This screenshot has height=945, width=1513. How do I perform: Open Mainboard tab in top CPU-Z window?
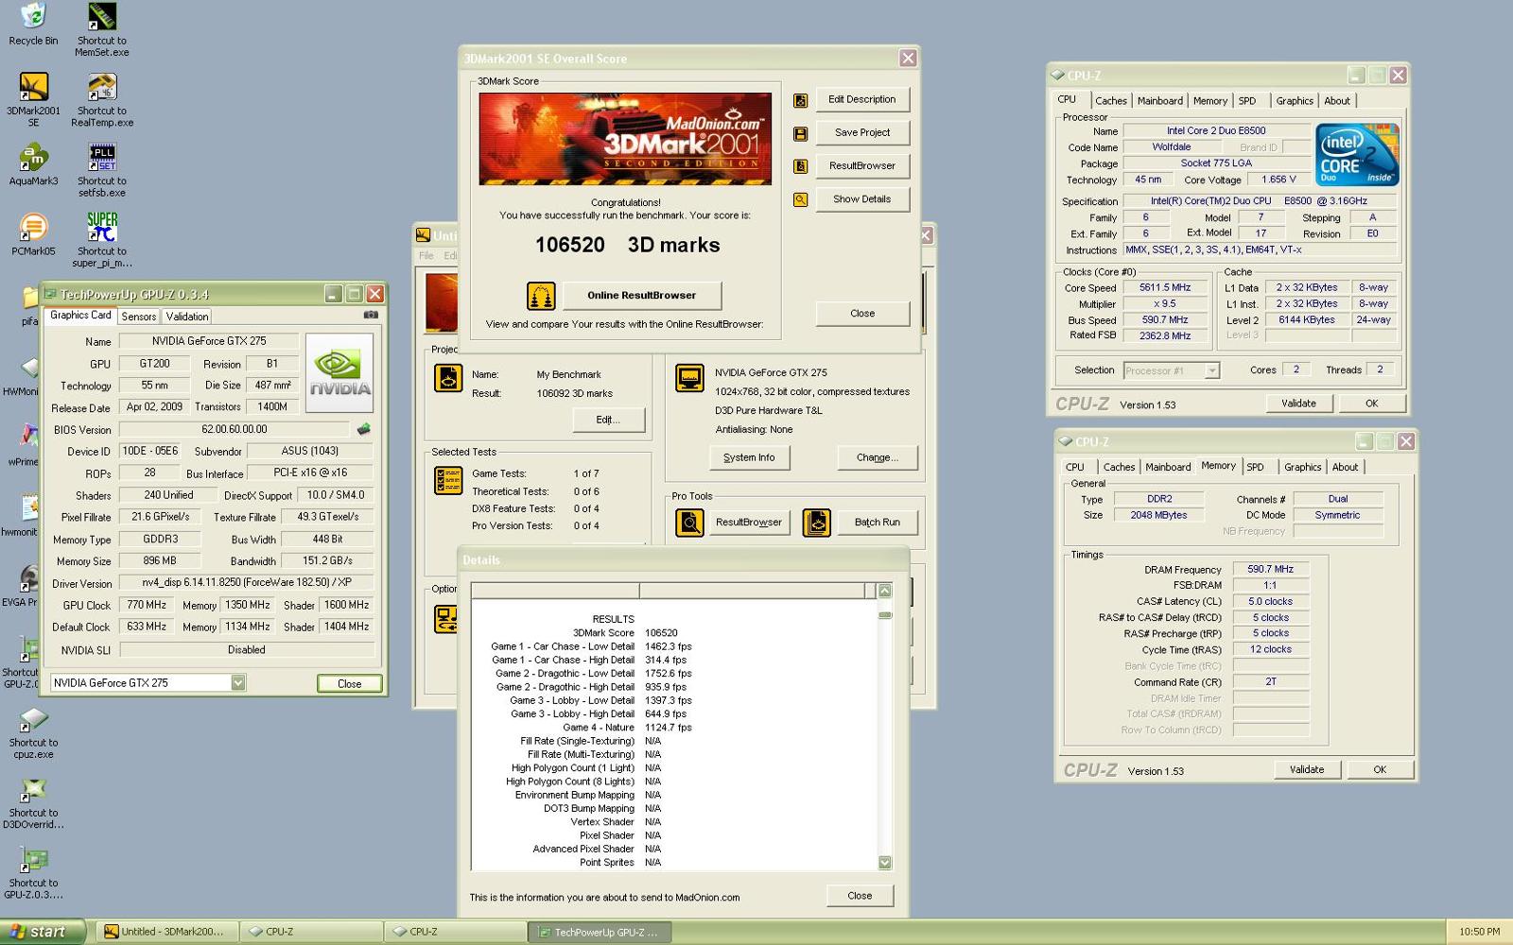1160,101
